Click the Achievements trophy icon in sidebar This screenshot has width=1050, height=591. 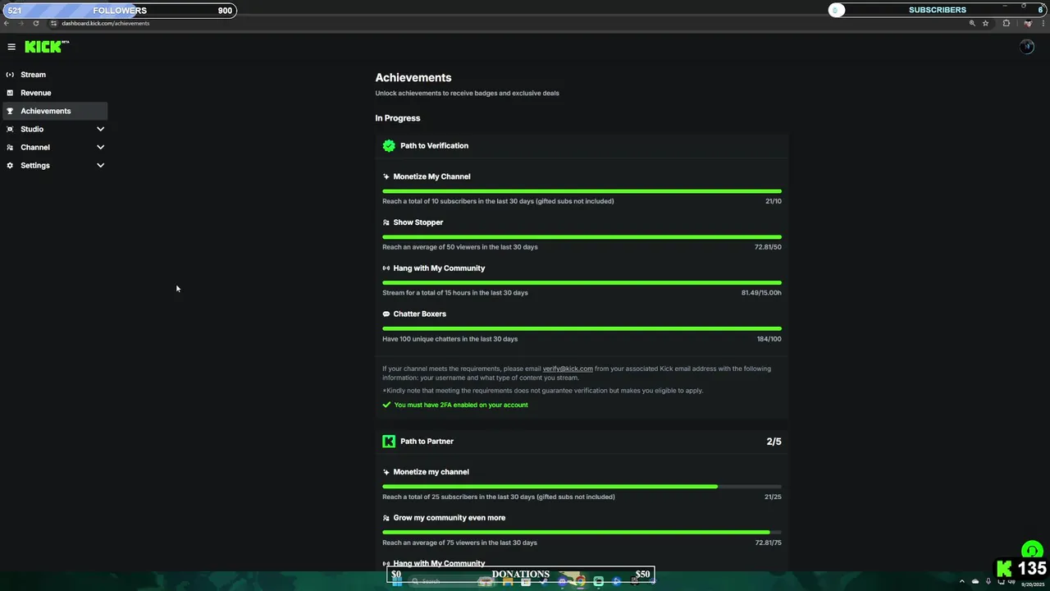10,111
